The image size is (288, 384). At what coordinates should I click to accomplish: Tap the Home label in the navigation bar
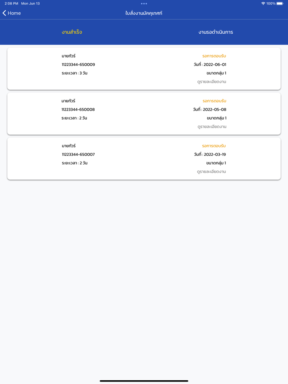(14, 13)
